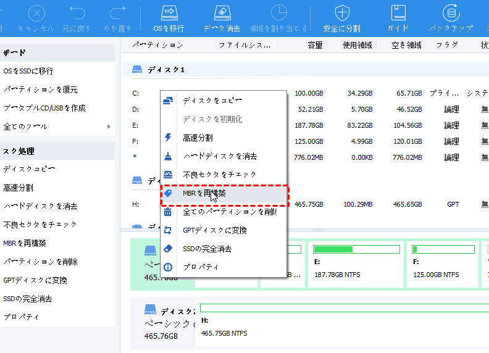The image size is (489, 353).
Task: Select the unlabeled * partition row
Action: pos(306,157)
